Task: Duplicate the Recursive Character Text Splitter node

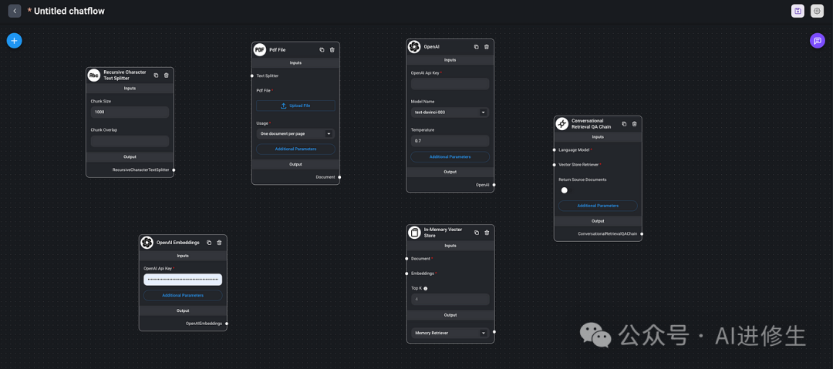Action: 156,75
